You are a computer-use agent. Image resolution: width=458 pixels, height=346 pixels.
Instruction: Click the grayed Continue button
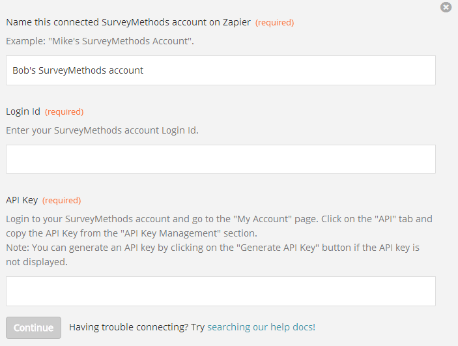(34, 328)
